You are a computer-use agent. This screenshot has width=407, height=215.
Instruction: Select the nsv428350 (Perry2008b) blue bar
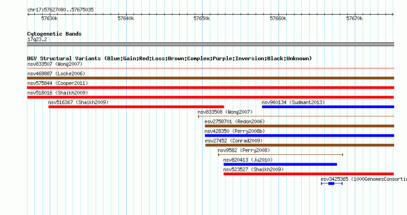300,136
